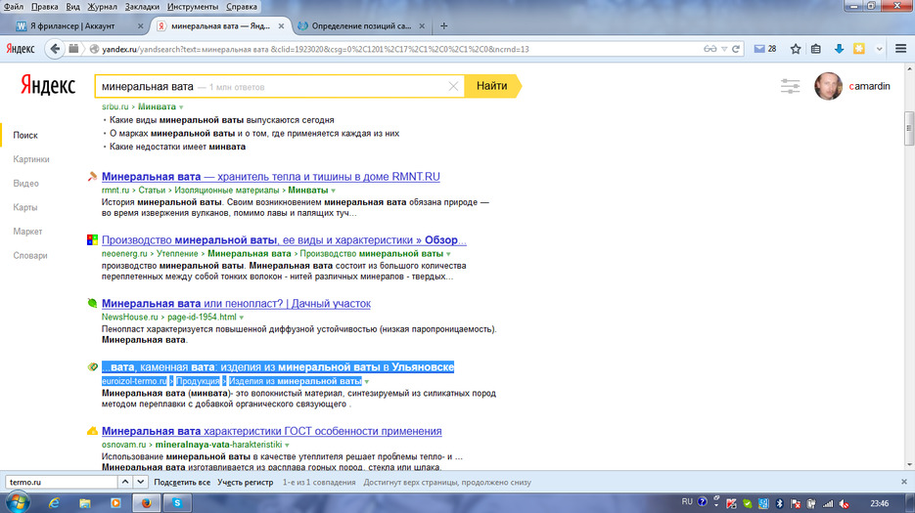
Task: Go back with the browser back arrow
Action: [55, 49]
